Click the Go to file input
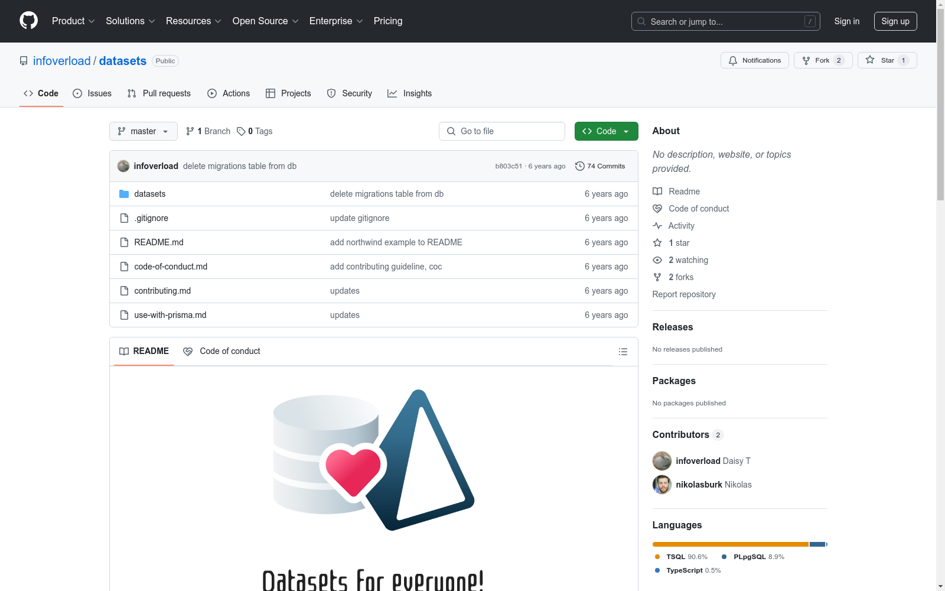This screenshot has width=945, height=591. pos(502,131)
